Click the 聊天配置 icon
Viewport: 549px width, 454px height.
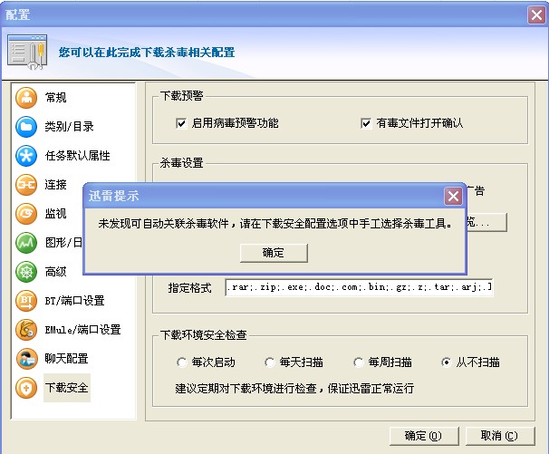pos(26,359)
